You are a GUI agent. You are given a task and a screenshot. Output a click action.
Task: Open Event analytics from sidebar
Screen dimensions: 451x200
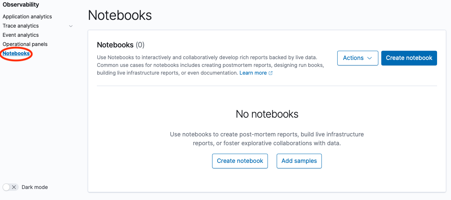(21, 35)
